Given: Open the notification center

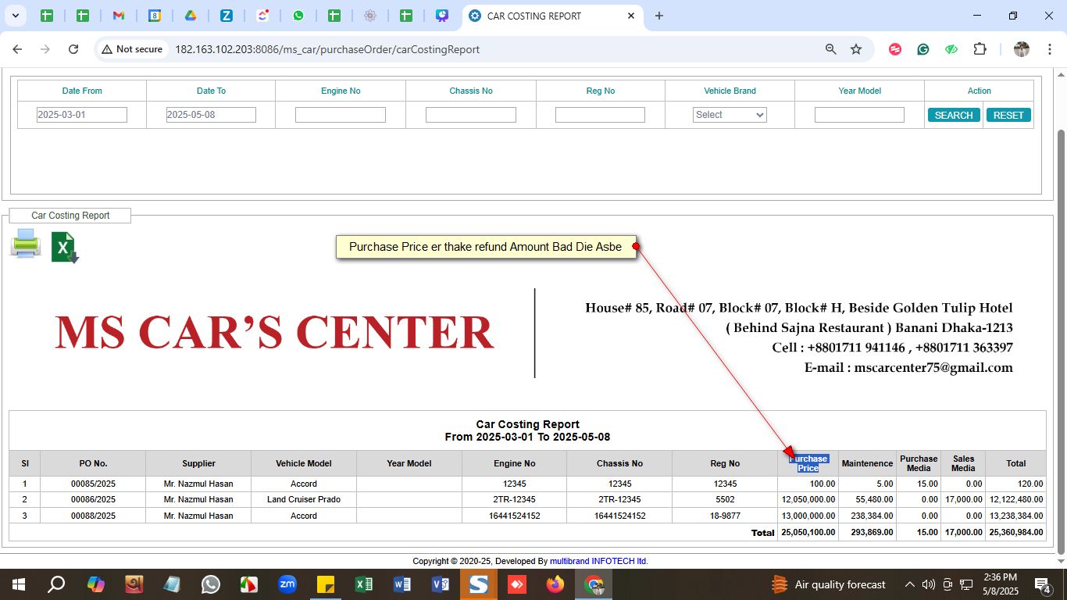Looking at the screenshot, I should (1043, 584).
